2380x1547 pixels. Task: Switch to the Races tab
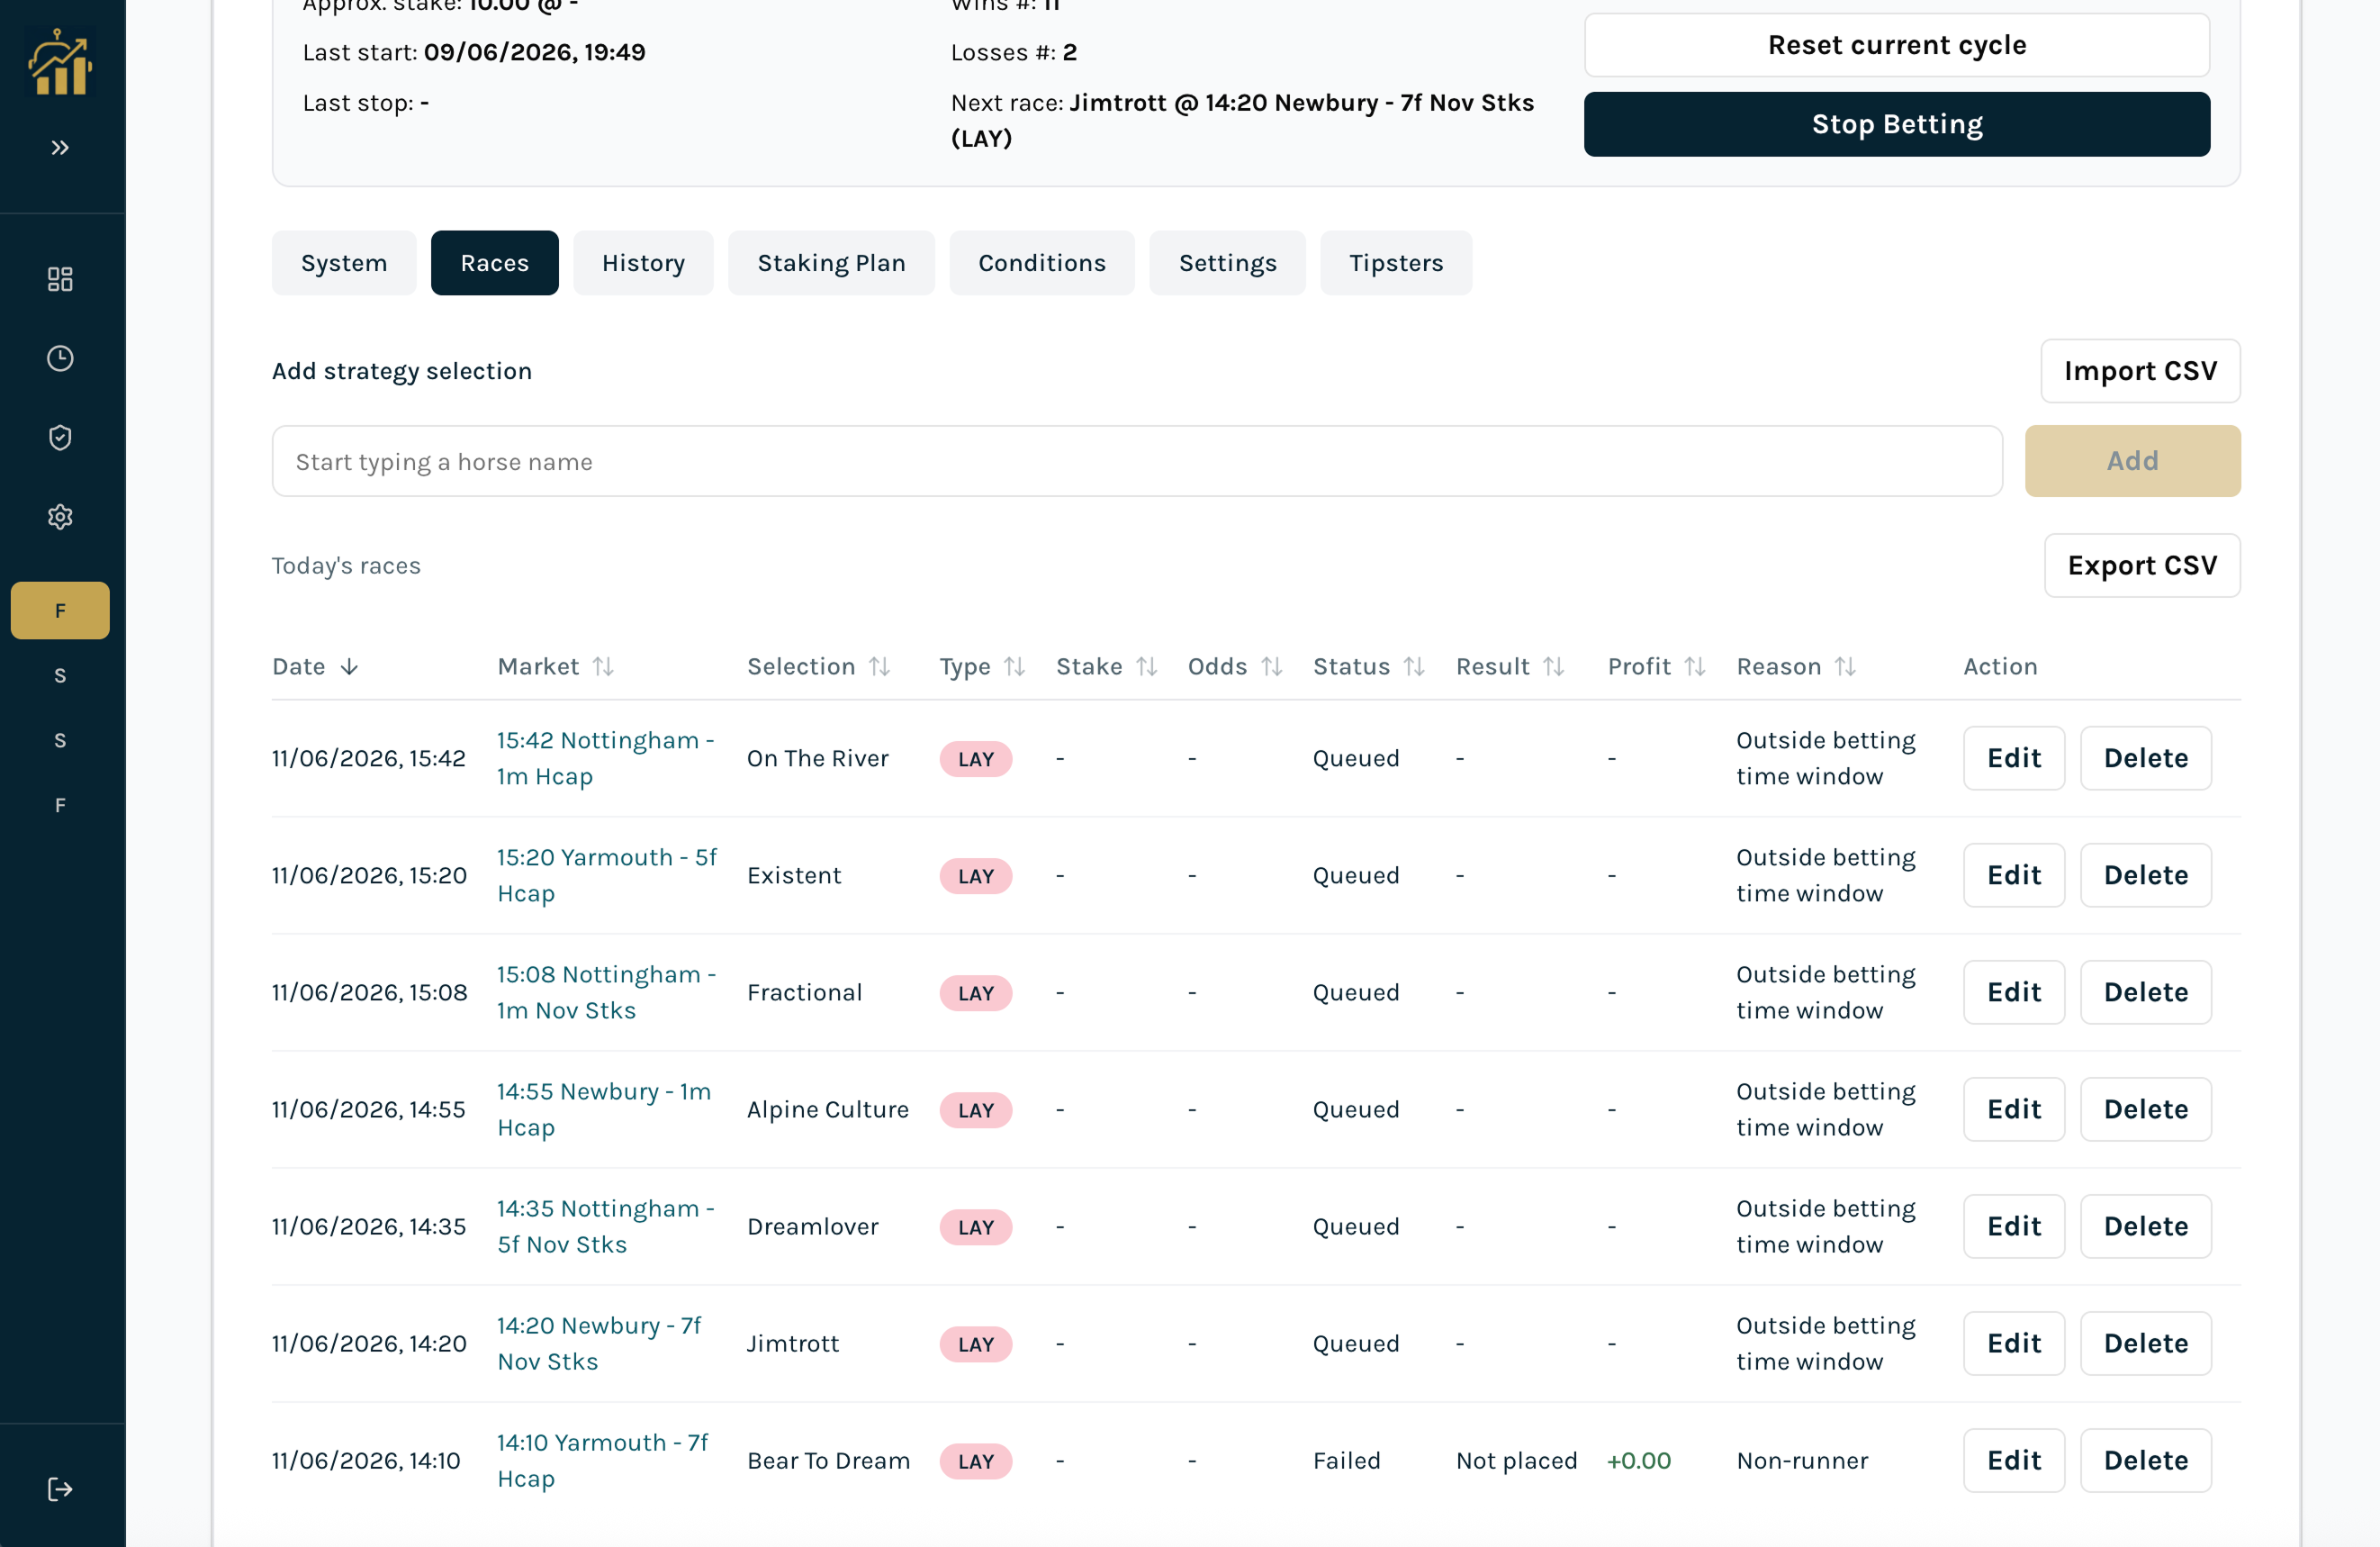495,263
